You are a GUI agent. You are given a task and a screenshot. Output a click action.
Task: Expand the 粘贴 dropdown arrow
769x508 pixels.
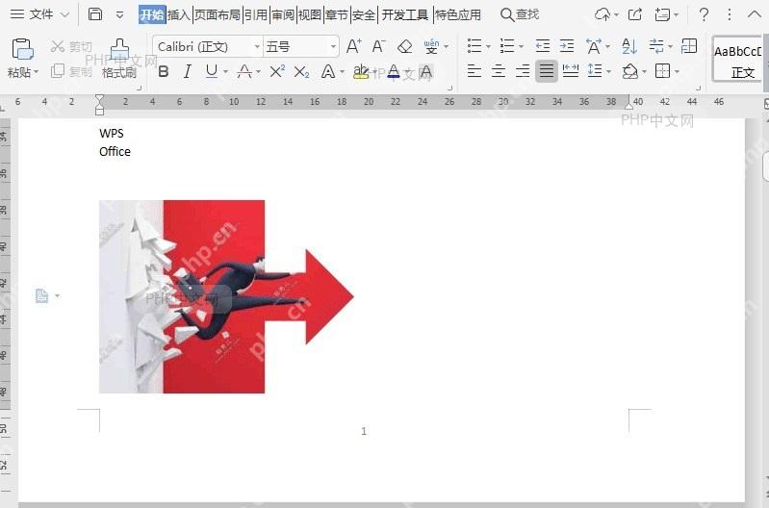pyautogui.click(x=37, y=72)
